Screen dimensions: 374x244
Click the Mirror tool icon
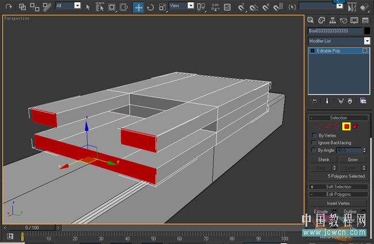tap(352, 7)
